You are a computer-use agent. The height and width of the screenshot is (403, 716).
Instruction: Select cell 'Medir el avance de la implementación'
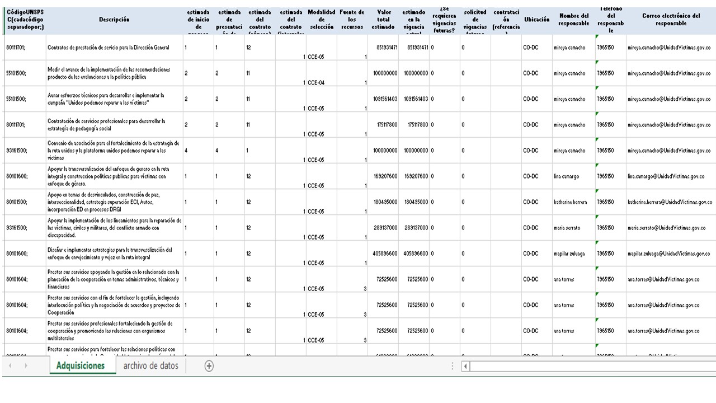point(114,73)
